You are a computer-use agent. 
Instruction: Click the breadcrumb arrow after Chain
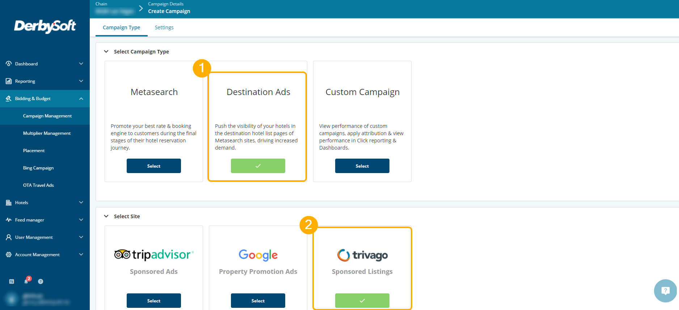tap(141, 8)
